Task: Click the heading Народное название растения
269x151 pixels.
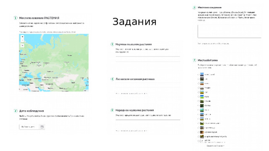Action: pos(134,110)
